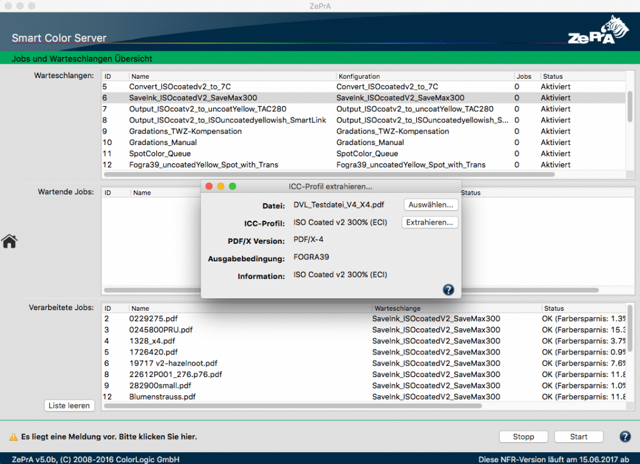The image size is (640, 464).
Task: Click the Start button
Action: click(x=579, y=436)
